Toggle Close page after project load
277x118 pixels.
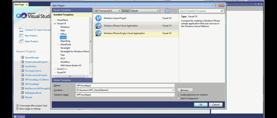point(17,106)
